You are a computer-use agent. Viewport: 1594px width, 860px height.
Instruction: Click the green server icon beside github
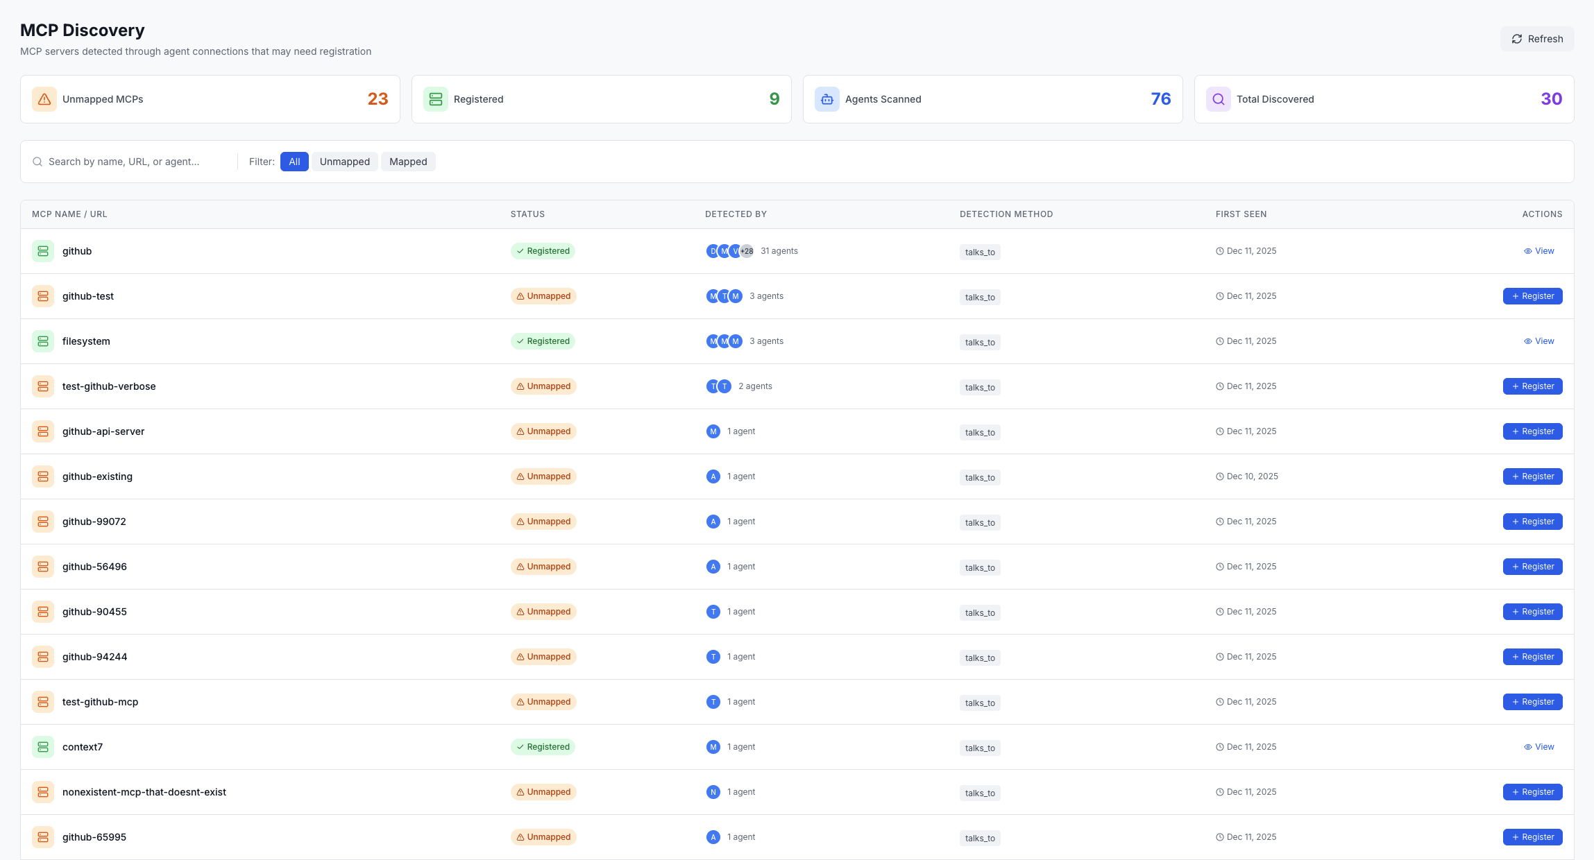(x=43, y=251)
